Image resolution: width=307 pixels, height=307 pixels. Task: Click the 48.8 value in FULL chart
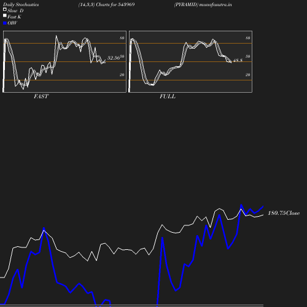click(x=238, y=60)
